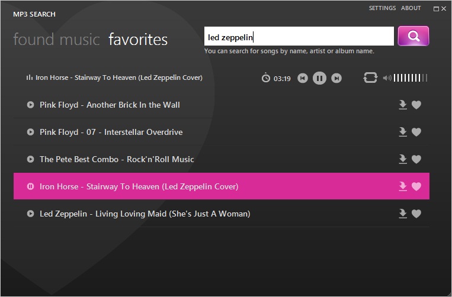The height and width of the screenshot is (297, 452).
Task: Open the ABOUT link
Action: pos(411,8)
